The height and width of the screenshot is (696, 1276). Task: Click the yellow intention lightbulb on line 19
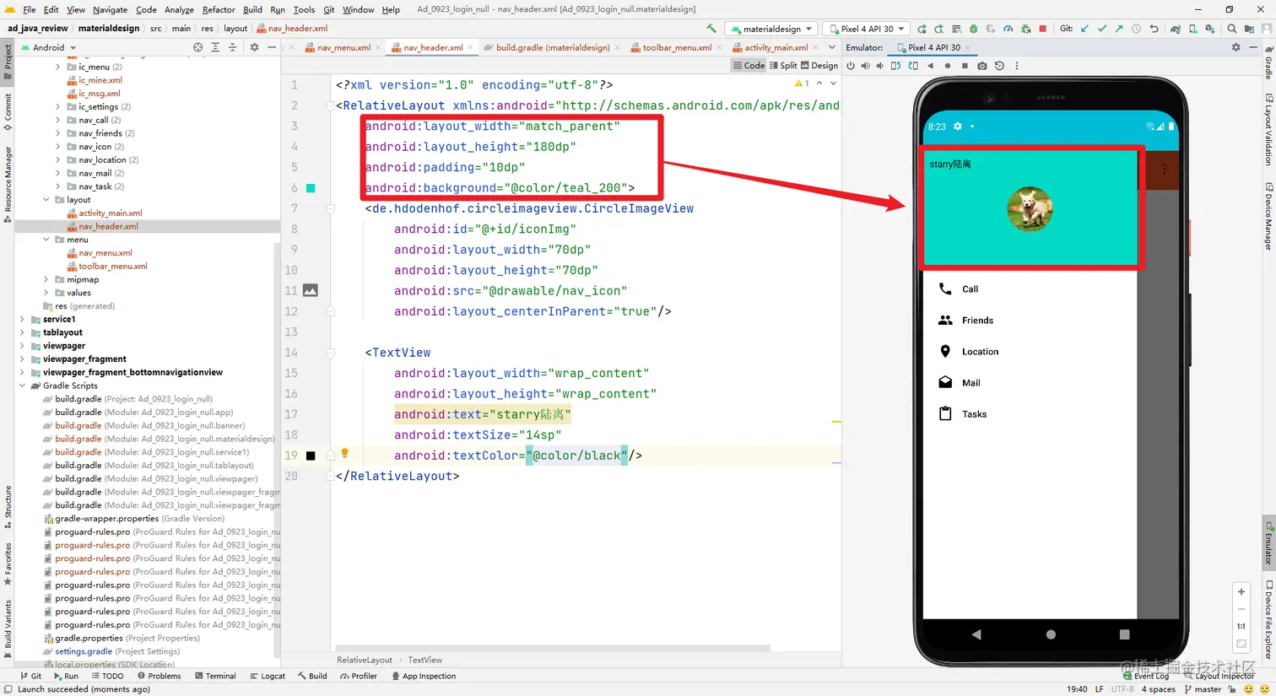344,454
